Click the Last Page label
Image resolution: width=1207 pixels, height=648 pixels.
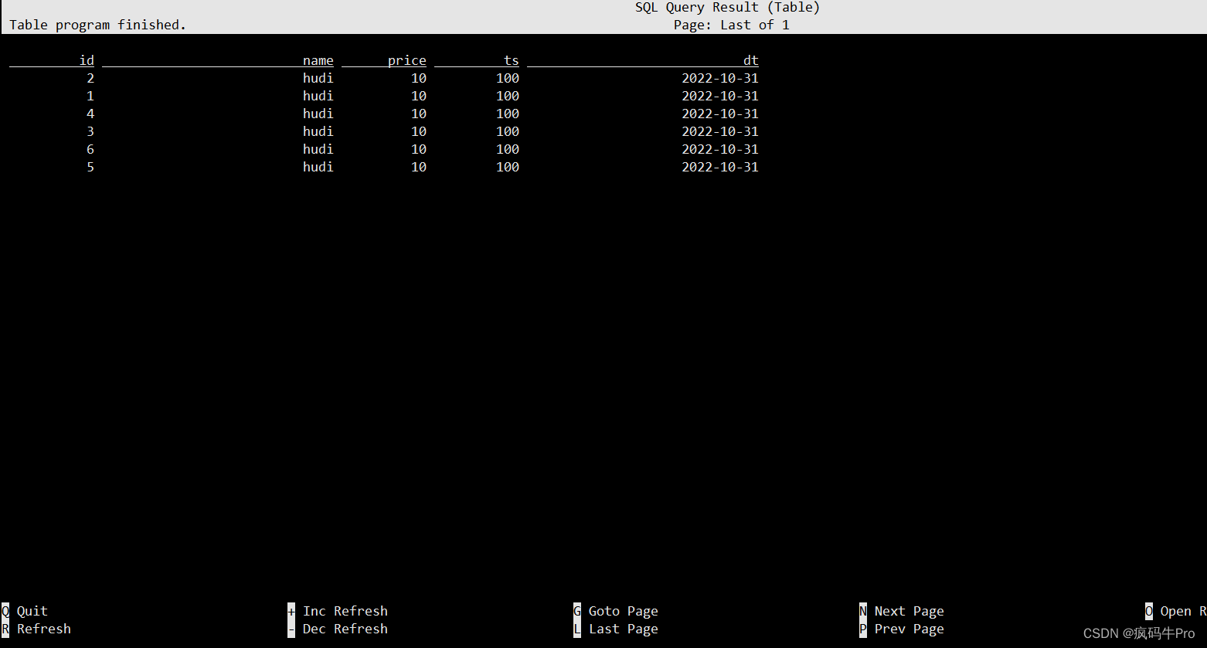click(623, 628)
